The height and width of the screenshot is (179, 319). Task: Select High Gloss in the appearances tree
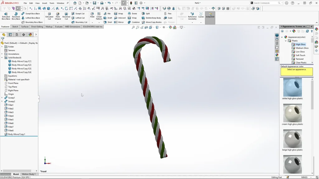[300, 44]
